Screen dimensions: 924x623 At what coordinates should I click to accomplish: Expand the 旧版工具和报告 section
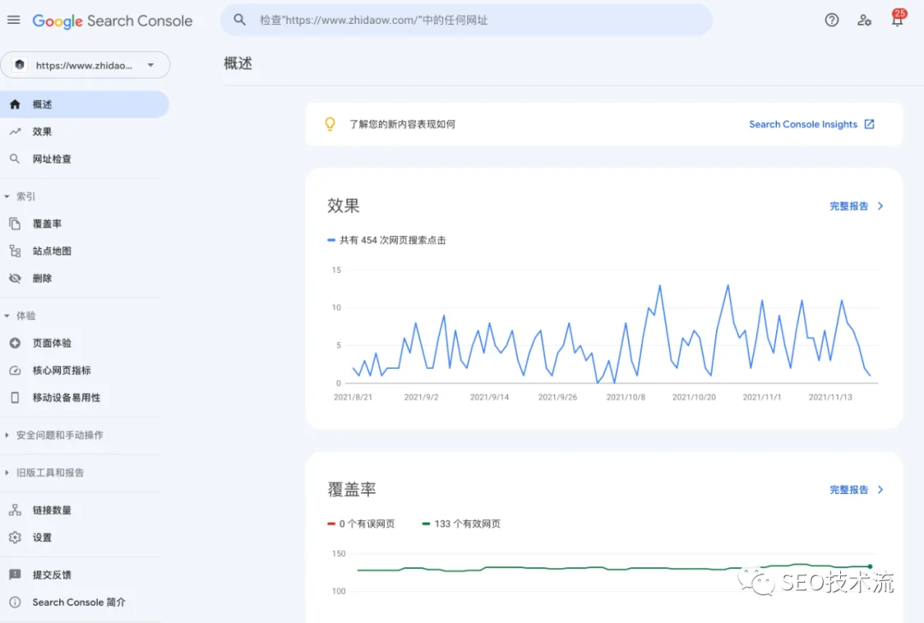coord(7,472)
